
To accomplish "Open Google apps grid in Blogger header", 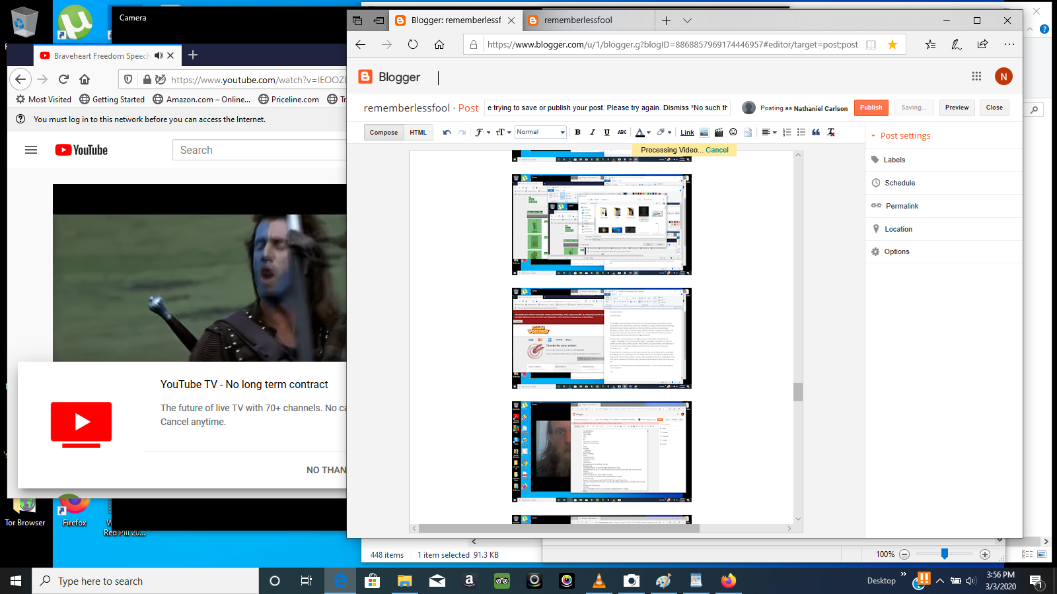I will pyautogui.click(x=976, y=77).
